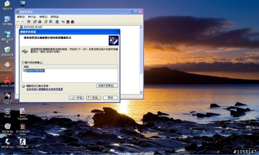The height and width of the screenshot is (155, 259).
Task: Open Properties from the Device Manager toolbar
Action: pos(35,22)
